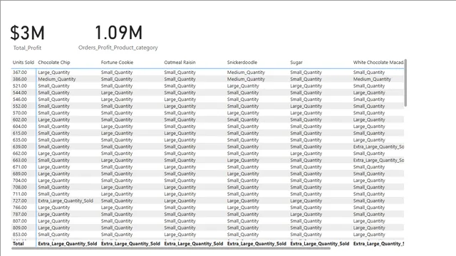Screen dimensions: 456x256
Task: Select the $3M Total_Profit card value
Action: point(28,33)
